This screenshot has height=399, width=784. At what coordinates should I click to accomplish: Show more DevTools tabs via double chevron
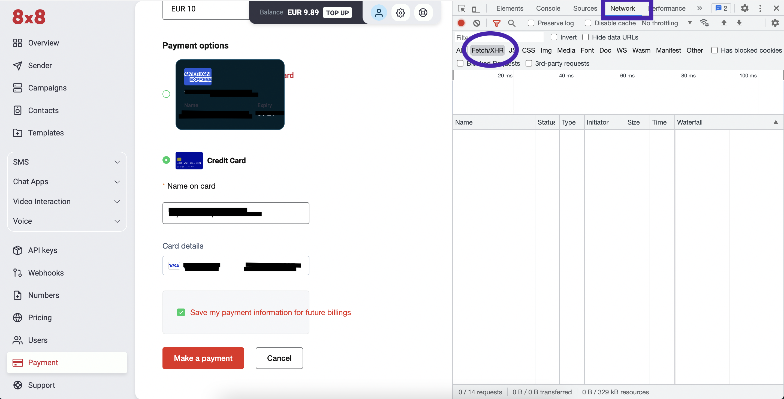pos(699,8)
